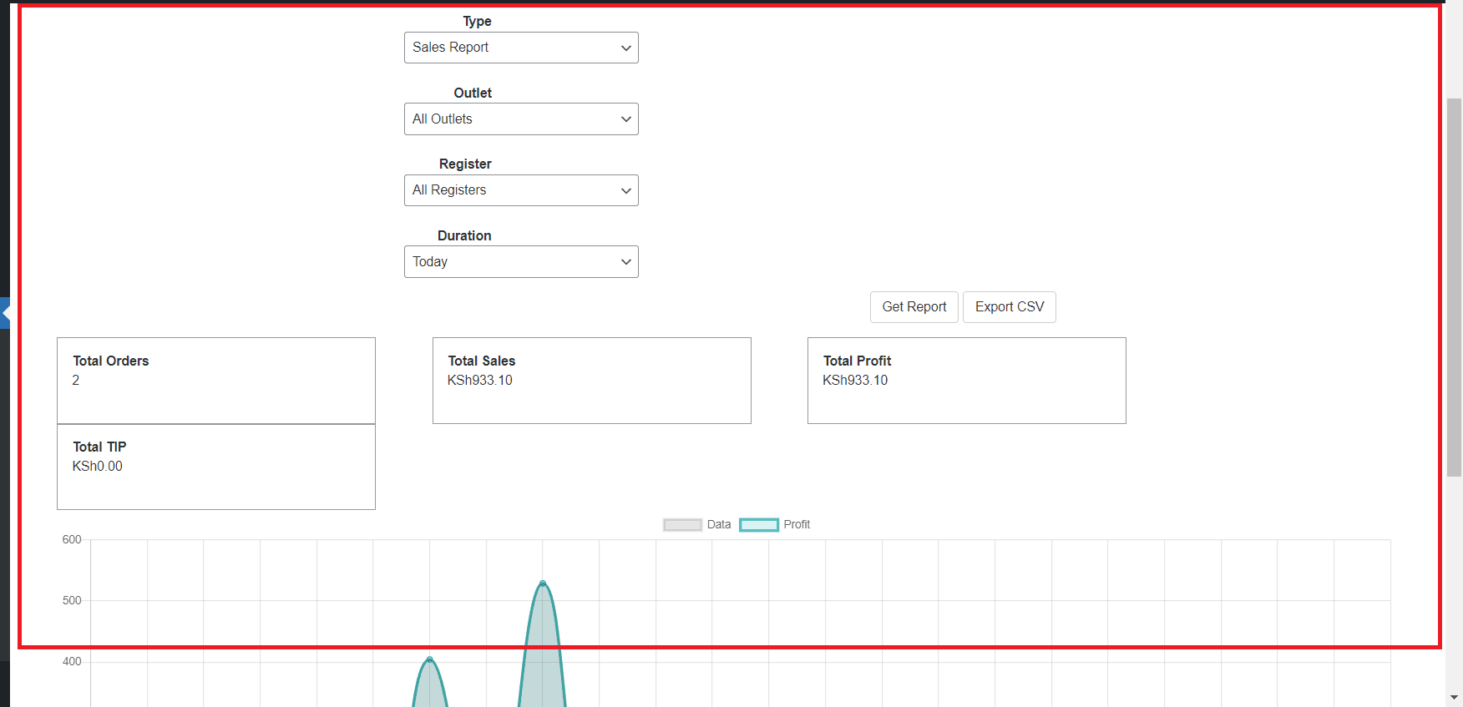1463x707 pixels.
Task: Open the Type dropdown showing Sales Report
Action: [x=521, y=48]
